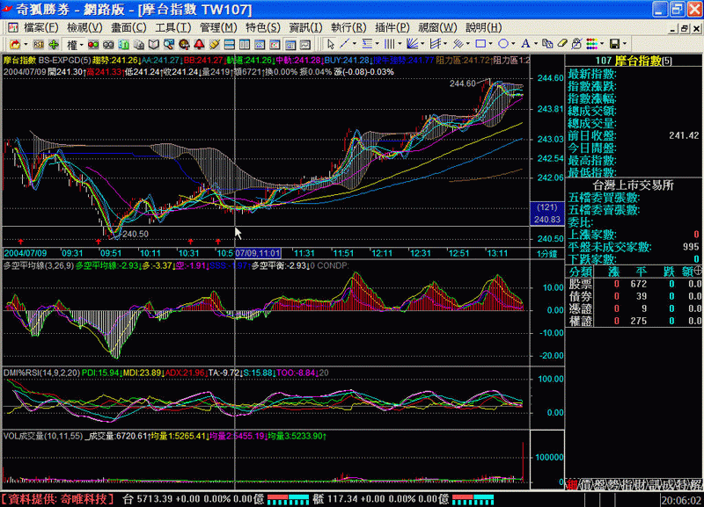Open the 說明(H) menu
The image size is (704, 507).
coord(483,26)
